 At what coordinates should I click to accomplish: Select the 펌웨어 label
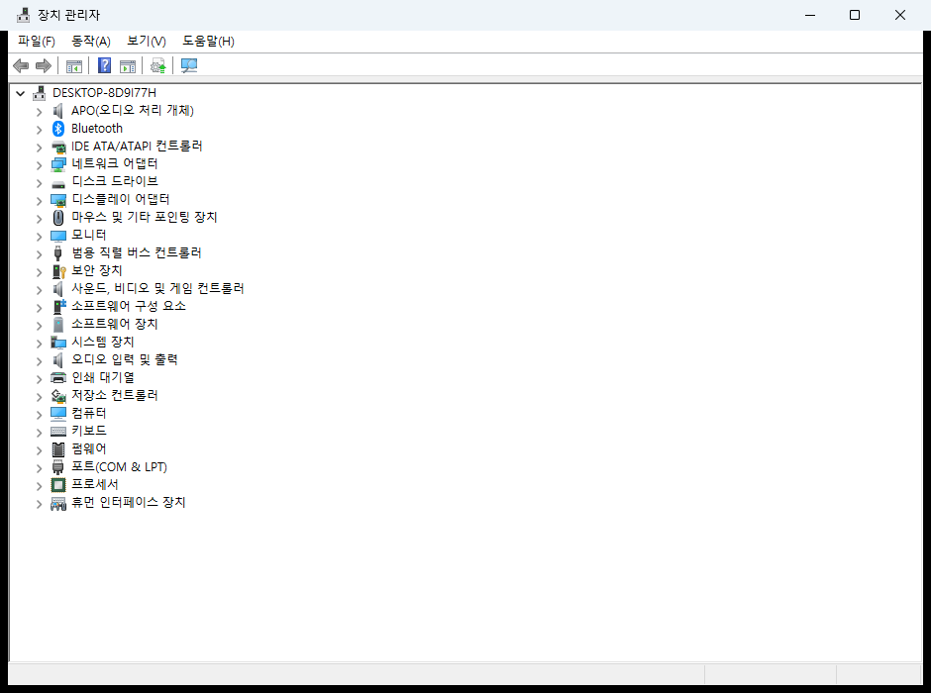pos(88,448)
